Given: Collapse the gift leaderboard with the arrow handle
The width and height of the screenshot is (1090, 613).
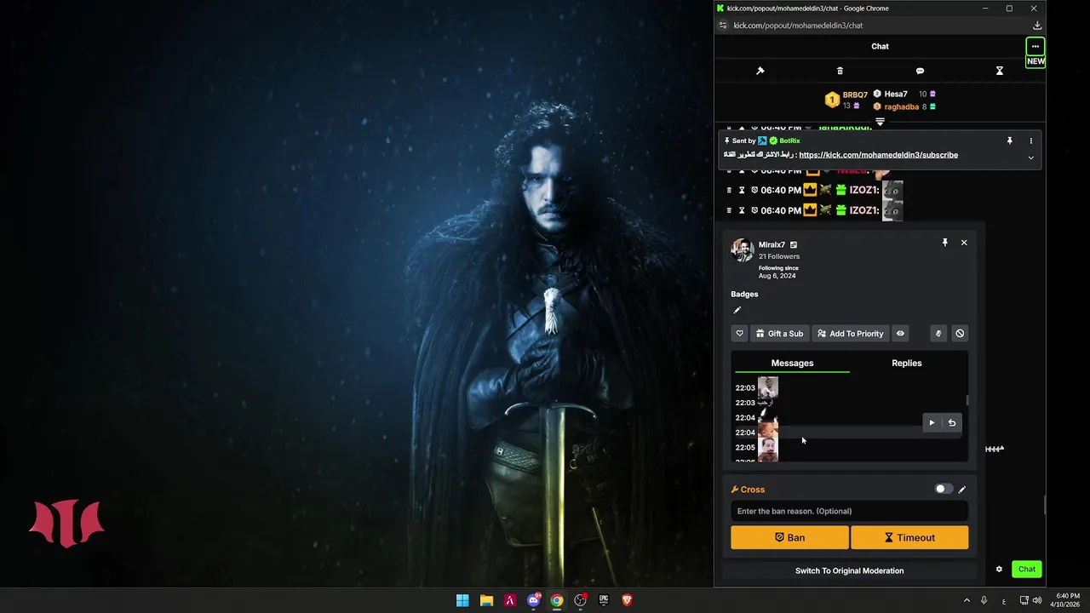Looking at the screenshot, I should tap(880, 122).
